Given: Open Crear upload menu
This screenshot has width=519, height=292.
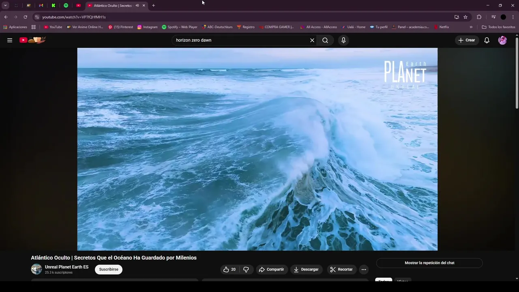Looking at the screenshot, I should click(466, 40).
